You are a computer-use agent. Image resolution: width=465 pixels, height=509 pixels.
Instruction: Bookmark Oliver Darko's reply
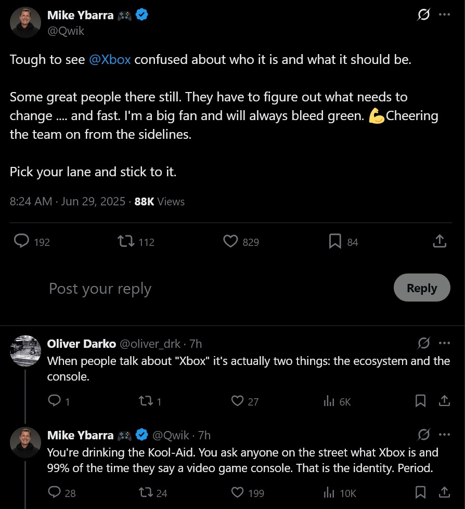[x=421, y=401]
